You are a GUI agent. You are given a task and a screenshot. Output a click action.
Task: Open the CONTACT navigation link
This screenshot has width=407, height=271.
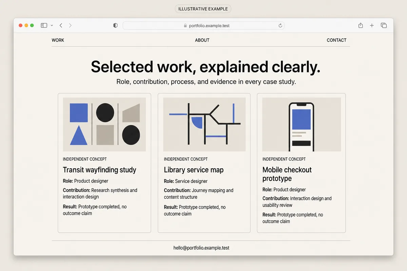point(336,40)
